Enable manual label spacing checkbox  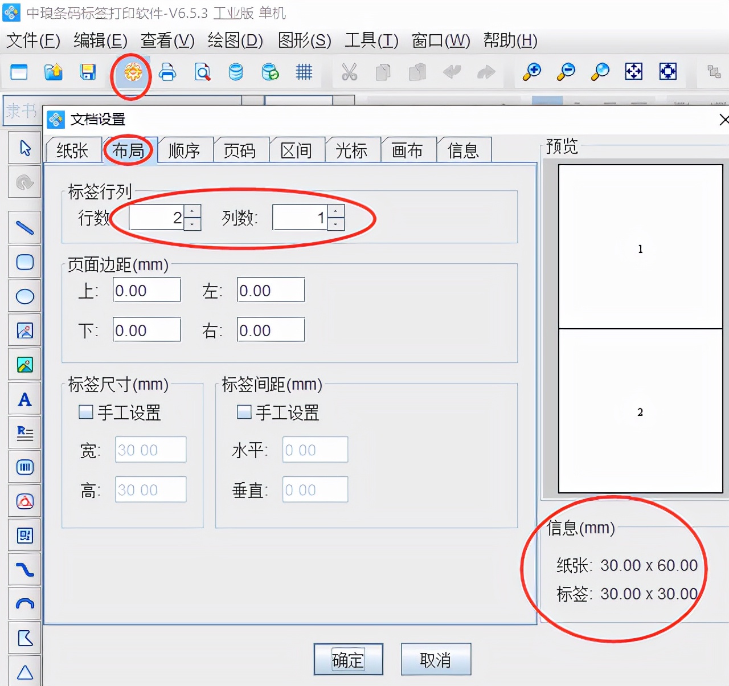click(244, 412)
